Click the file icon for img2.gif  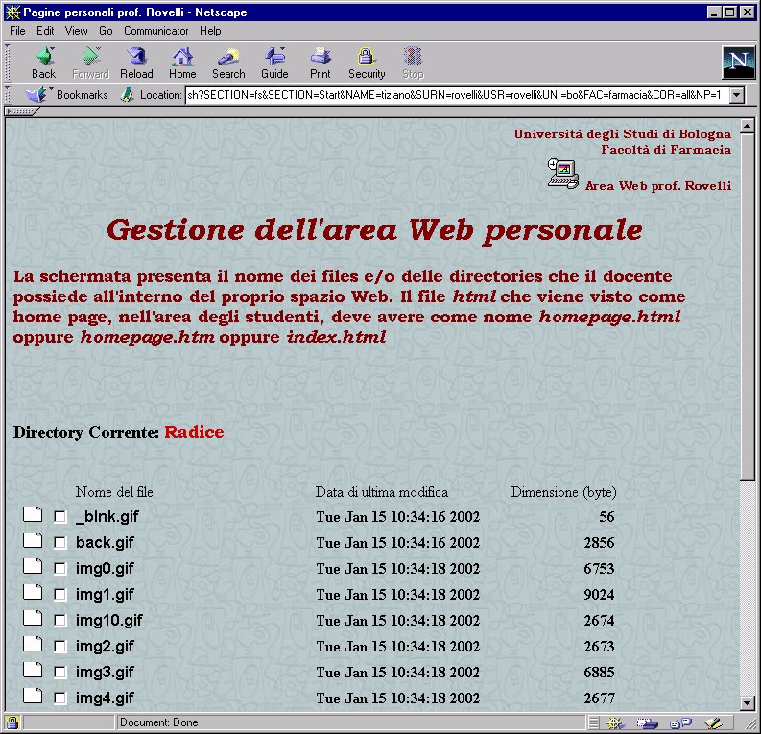click(33, 644)
